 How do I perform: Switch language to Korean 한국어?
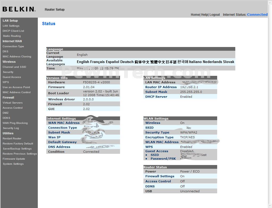click(x=183, y=62)
